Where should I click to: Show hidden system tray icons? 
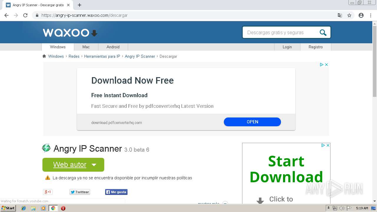coord(328,208)
